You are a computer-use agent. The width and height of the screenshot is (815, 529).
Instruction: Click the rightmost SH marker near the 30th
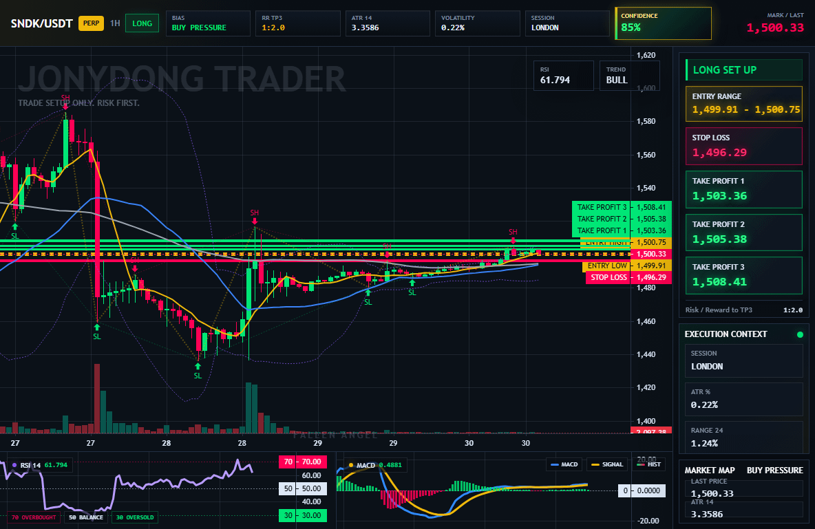513,232
